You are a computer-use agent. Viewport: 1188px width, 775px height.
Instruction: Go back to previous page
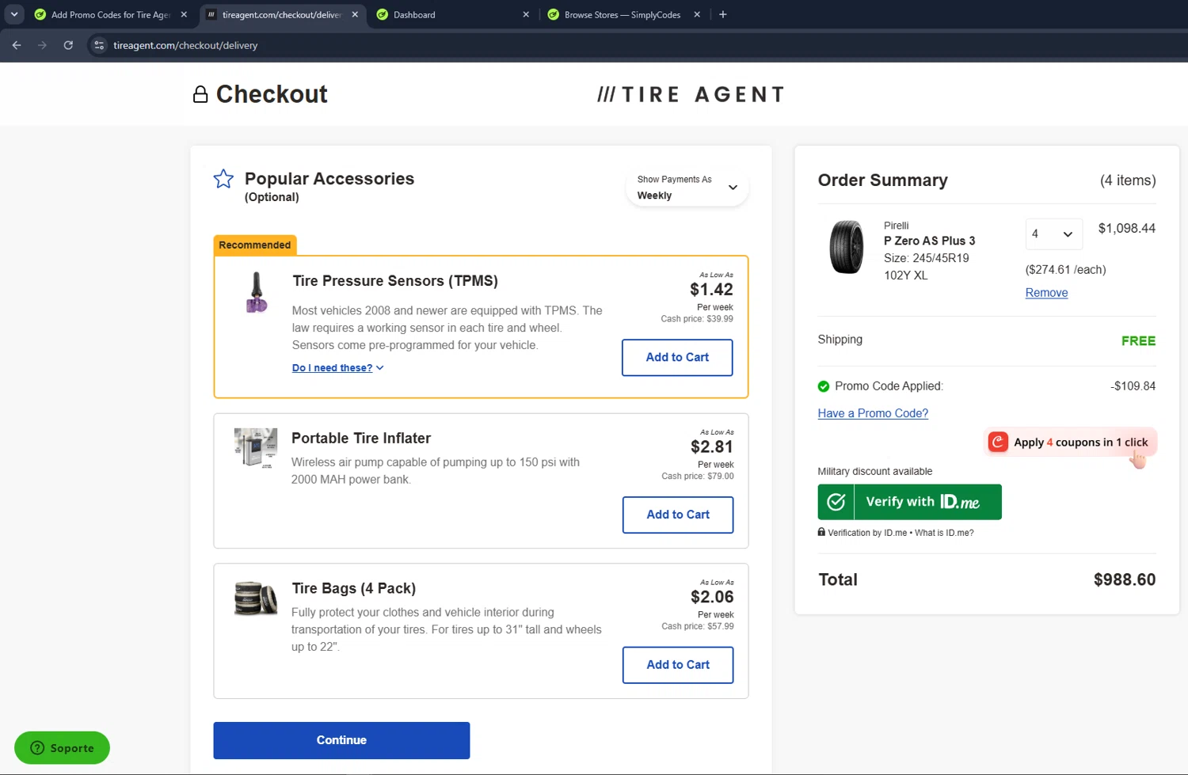(17, 45)
